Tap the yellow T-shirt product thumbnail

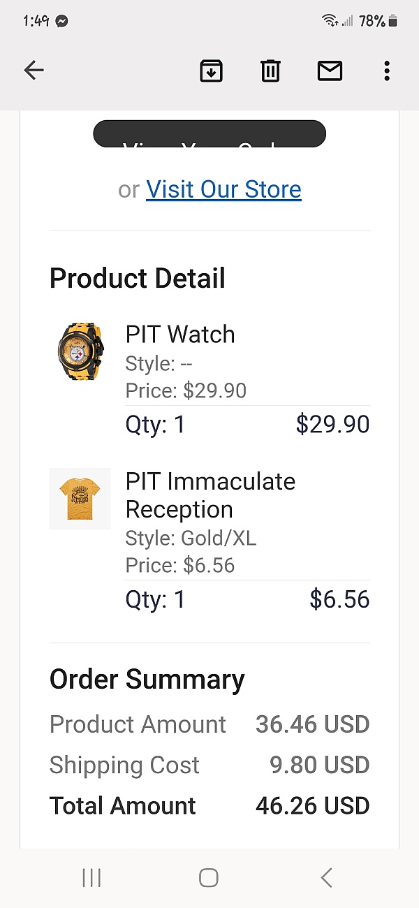(x=80, y=498)
